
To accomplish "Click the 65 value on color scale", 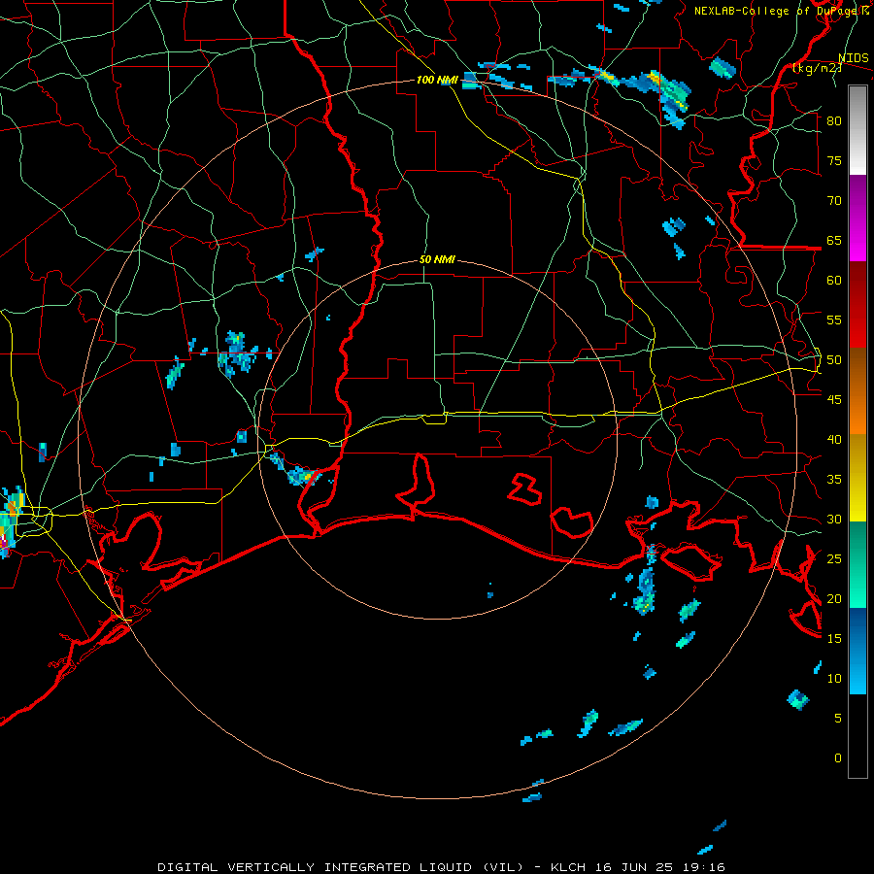I will [x=834, y=241].
